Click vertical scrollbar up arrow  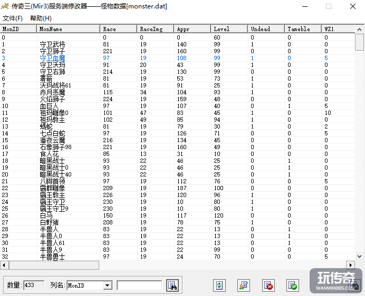click(x=359, y=29)
